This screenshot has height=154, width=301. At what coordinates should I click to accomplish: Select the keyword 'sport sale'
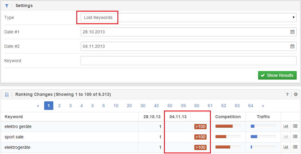pyautogui.click(x=14, y=137)
